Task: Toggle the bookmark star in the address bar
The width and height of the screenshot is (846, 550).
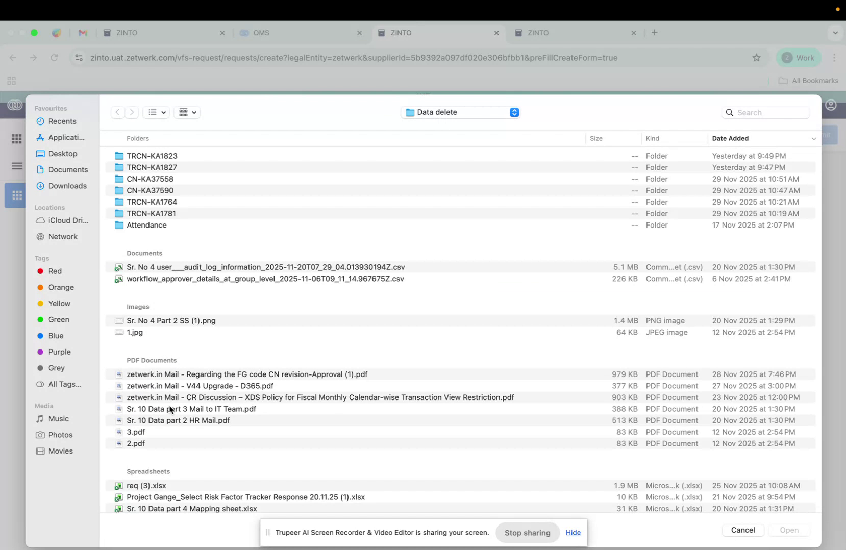Action: pos(756,58)
